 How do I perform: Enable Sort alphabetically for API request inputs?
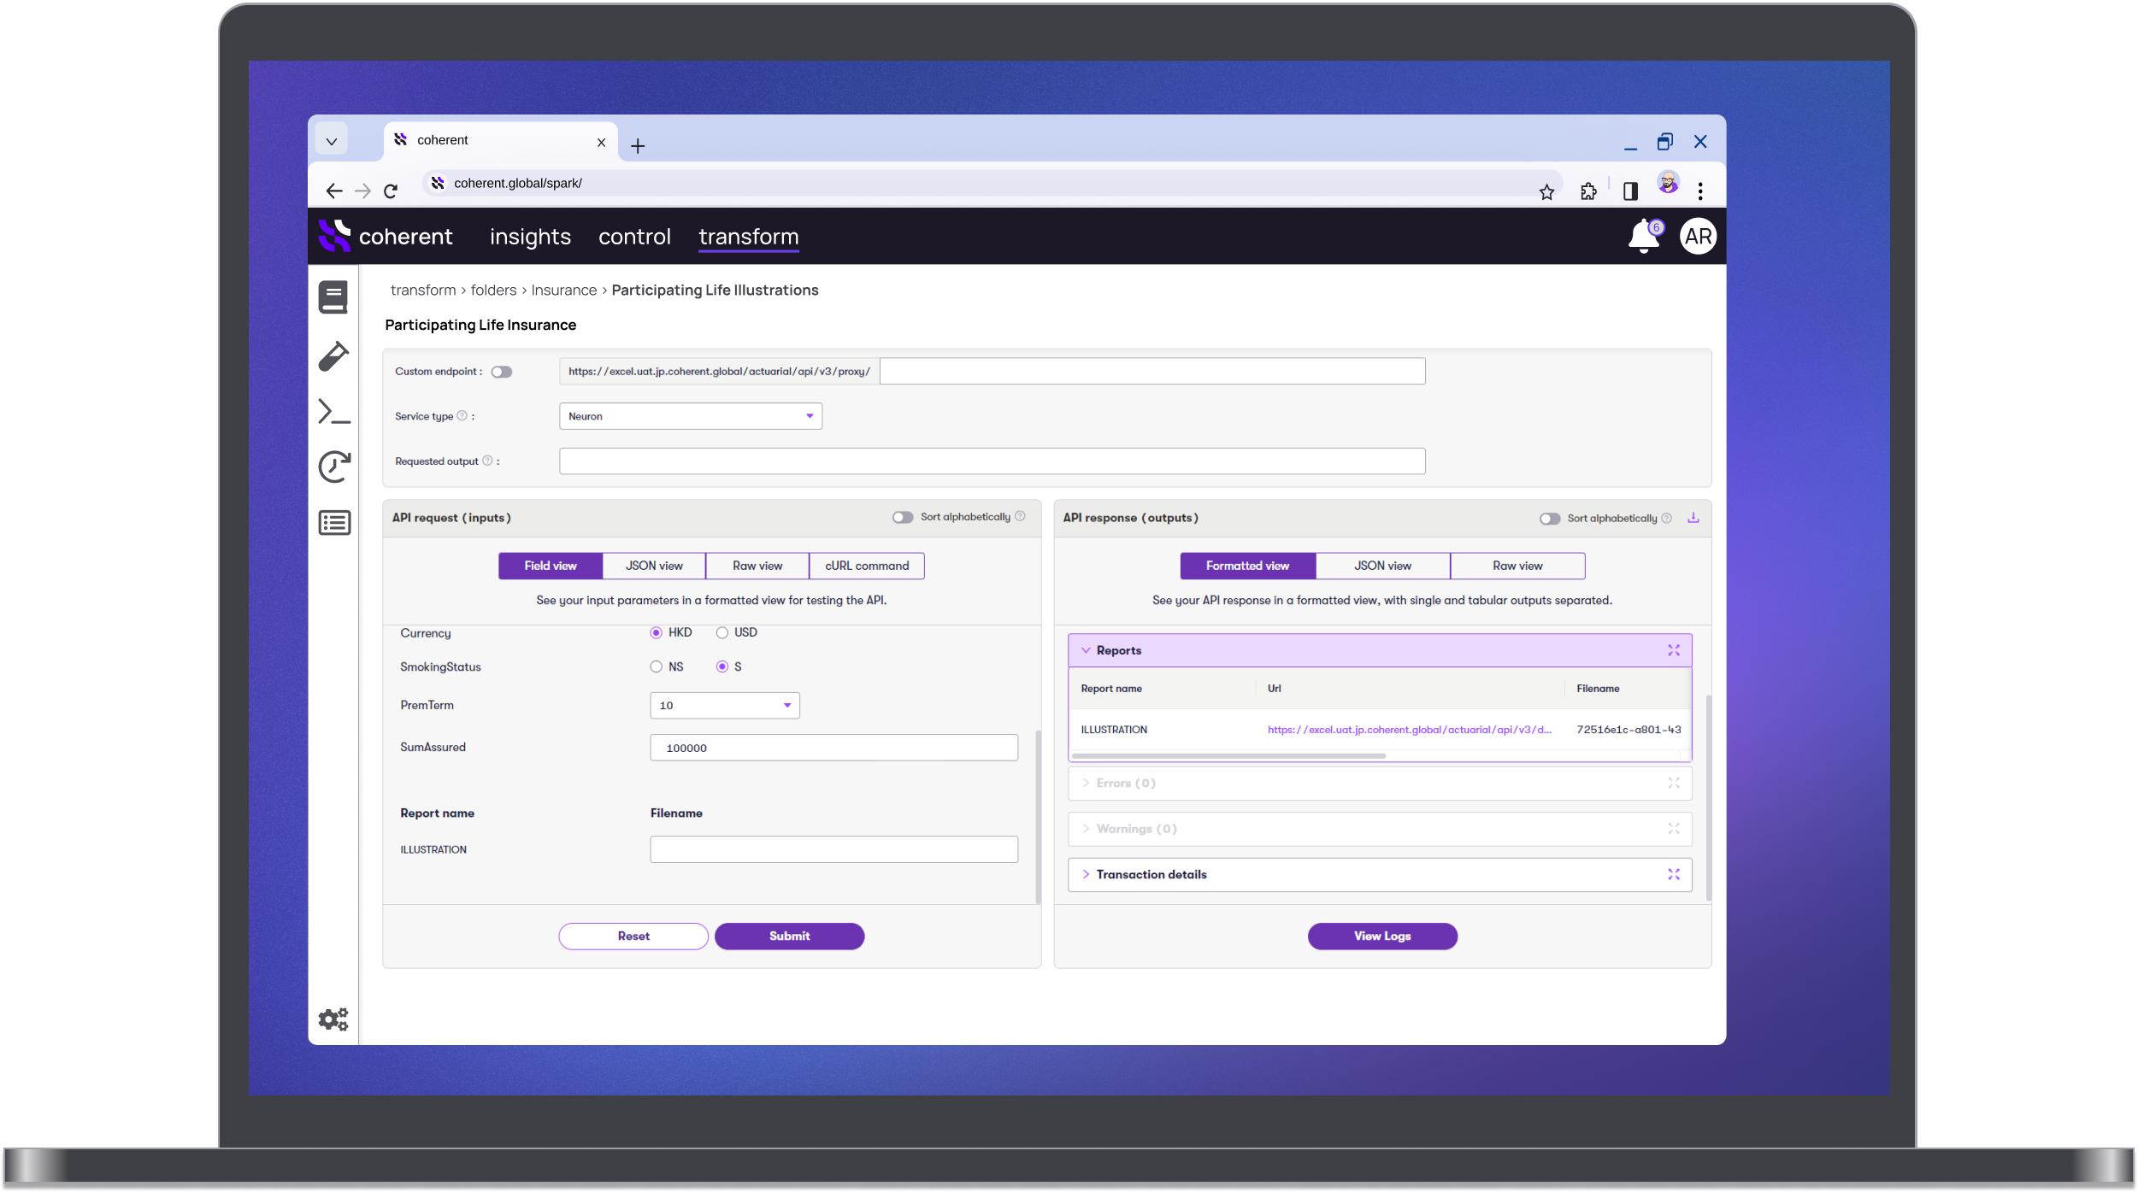(902, 517)
